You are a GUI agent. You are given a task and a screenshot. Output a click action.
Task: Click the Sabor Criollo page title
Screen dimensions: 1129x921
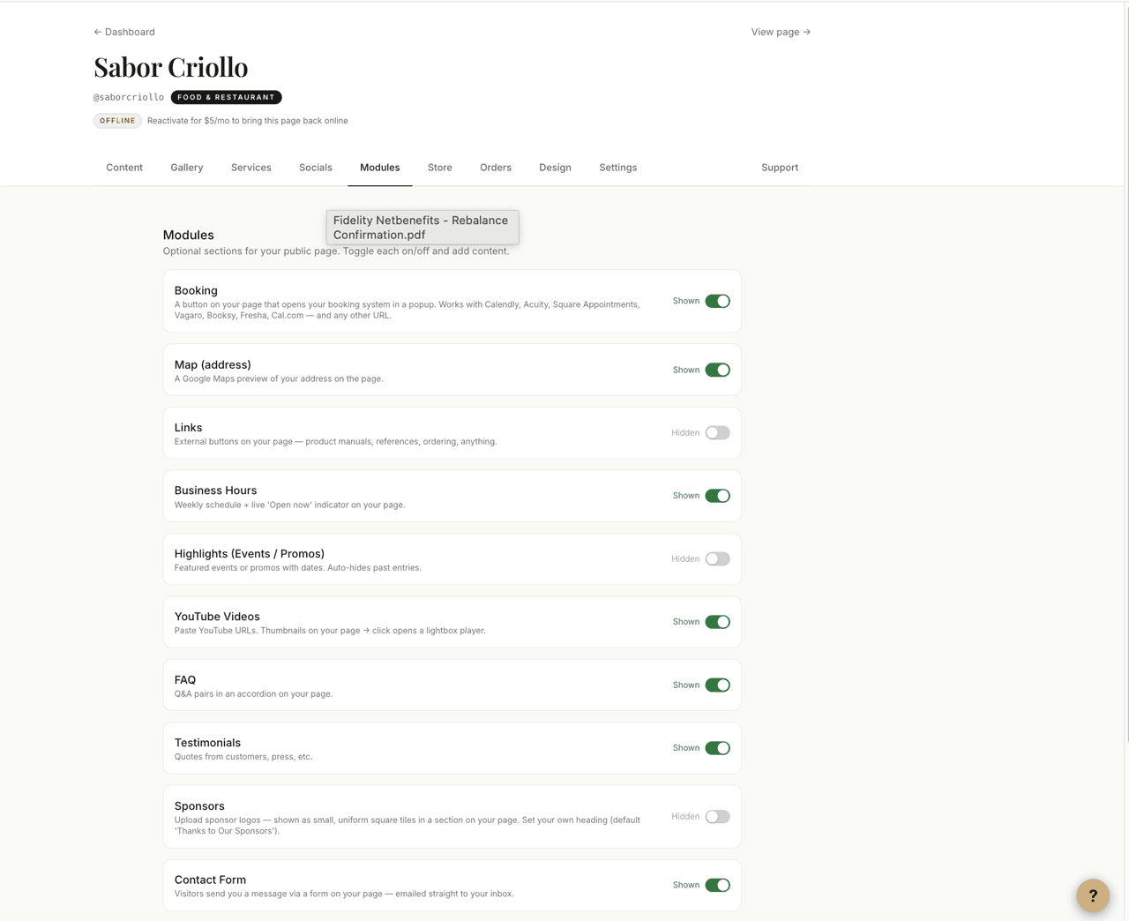(x=171, y=67)
